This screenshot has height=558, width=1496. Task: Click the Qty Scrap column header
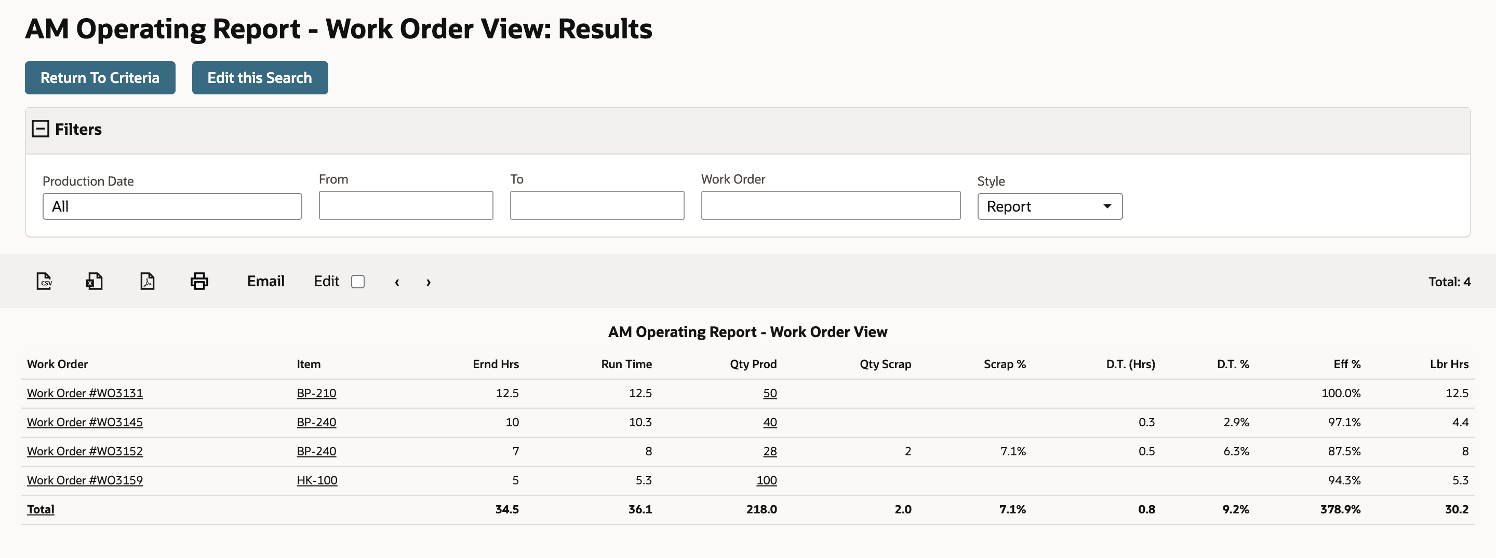tap(886, 364)
